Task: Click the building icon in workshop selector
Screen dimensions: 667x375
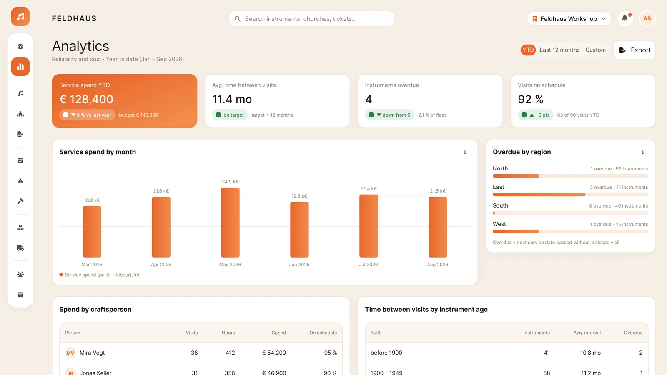Action: 535,19
